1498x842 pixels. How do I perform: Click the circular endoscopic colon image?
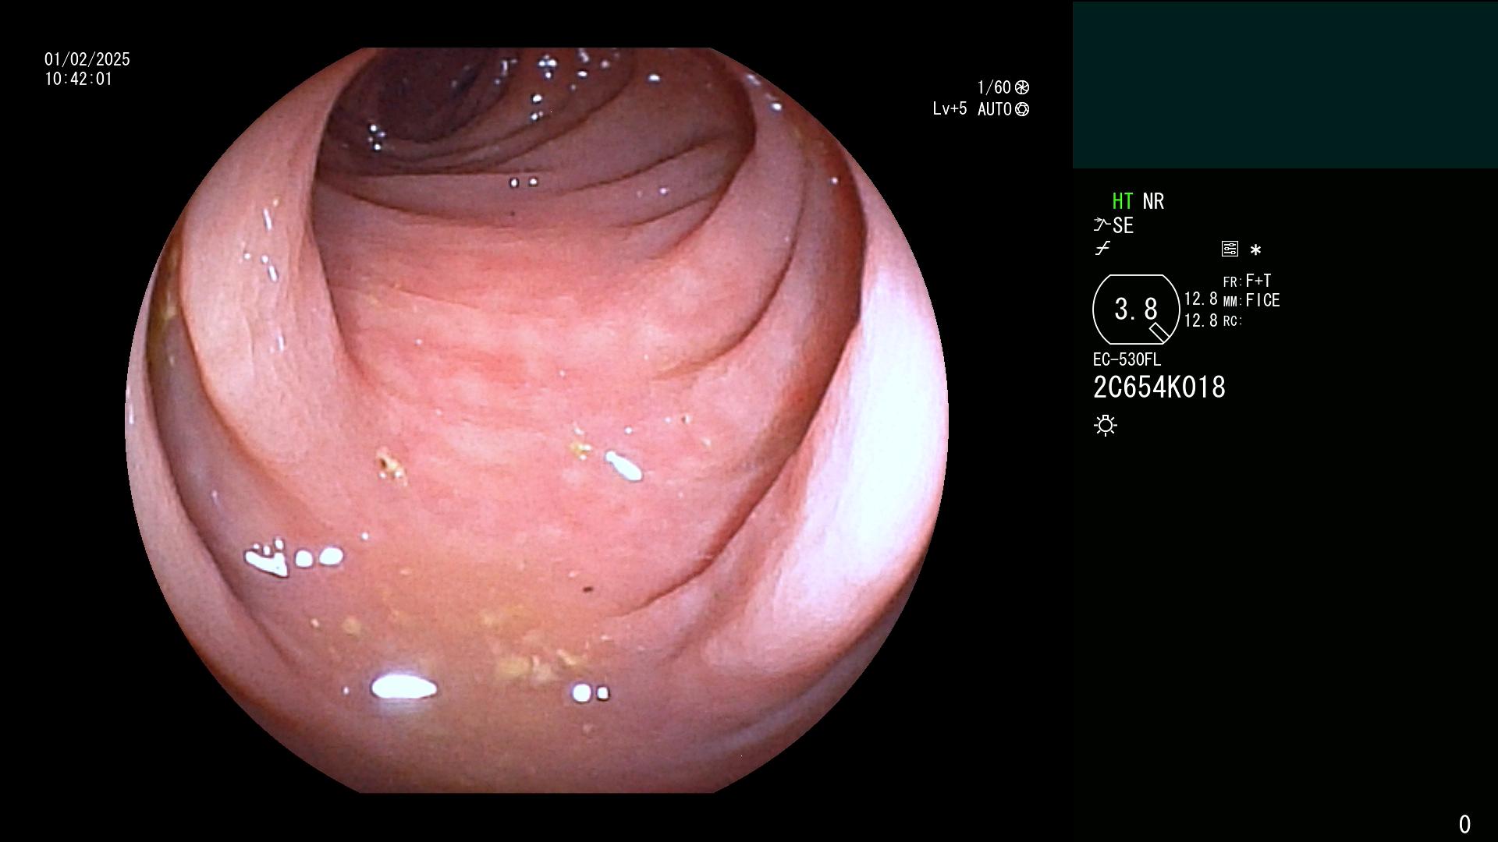537,420
